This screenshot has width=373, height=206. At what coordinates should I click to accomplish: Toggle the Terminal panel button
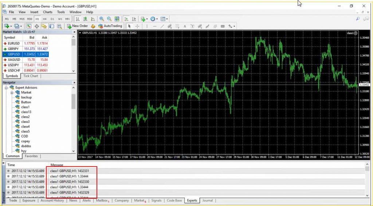coord(52,26)
